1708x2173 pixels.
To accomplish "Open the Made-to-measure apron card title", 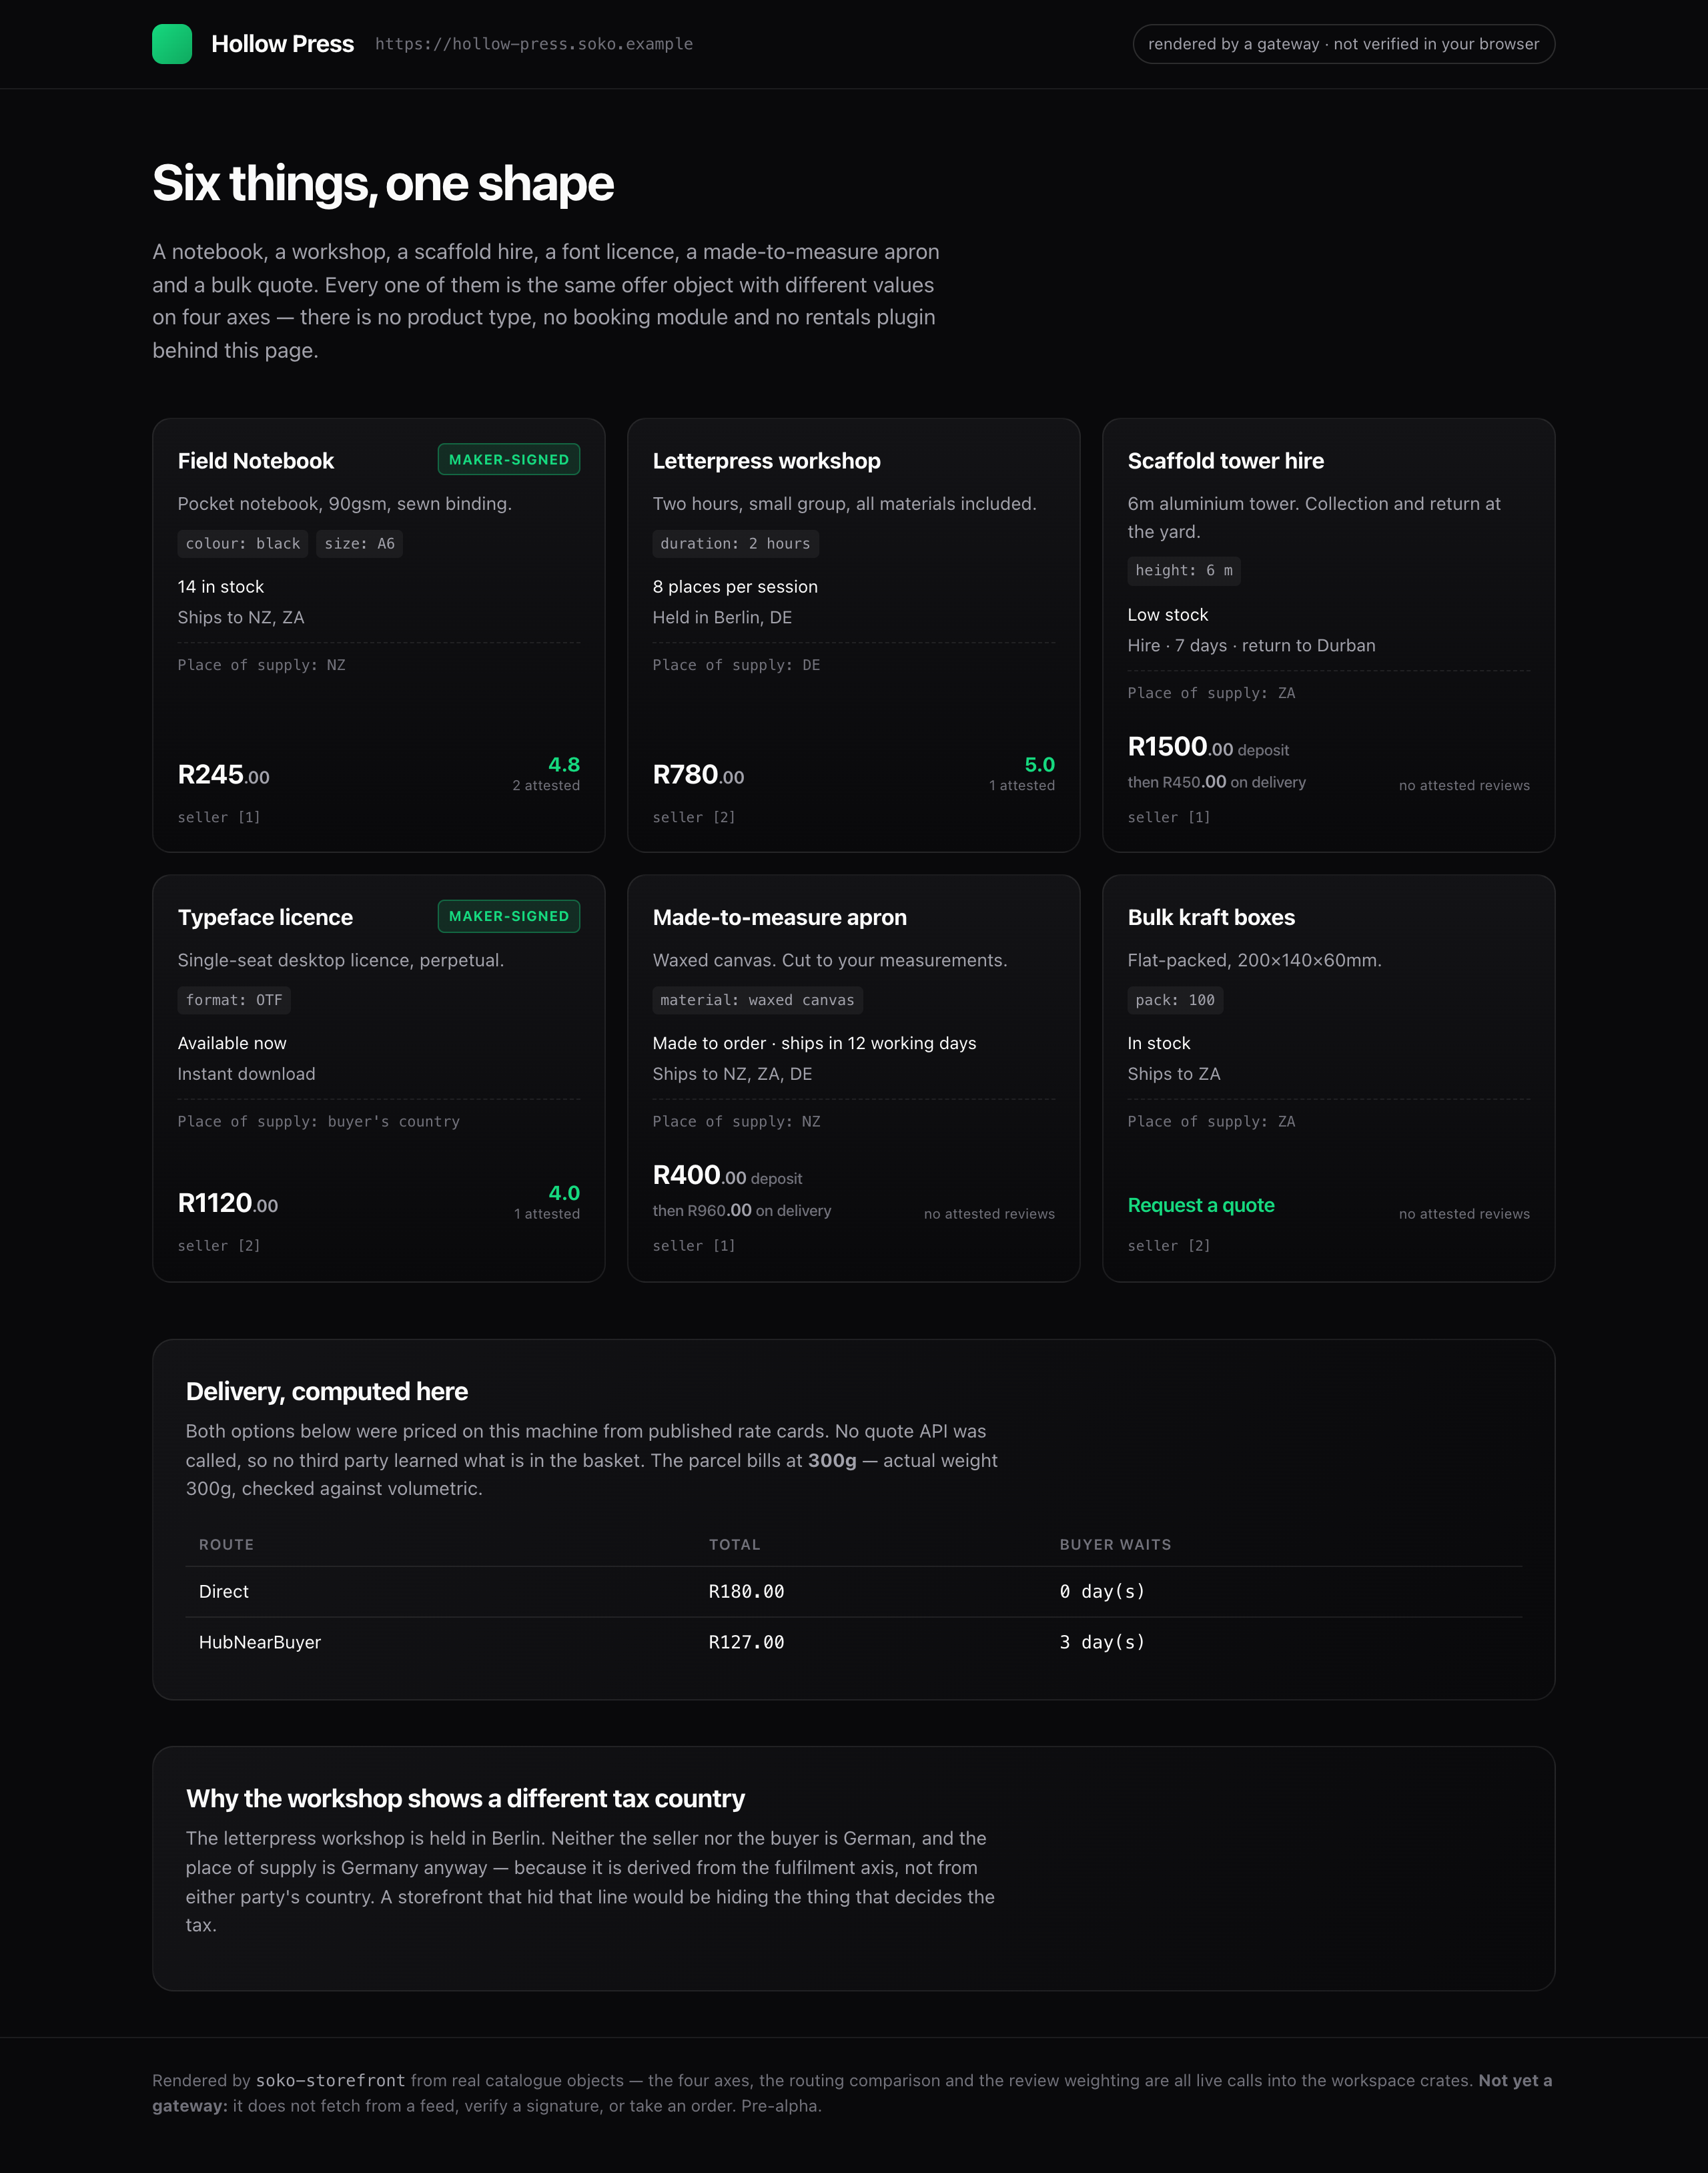I will click(x=779, y=918).
